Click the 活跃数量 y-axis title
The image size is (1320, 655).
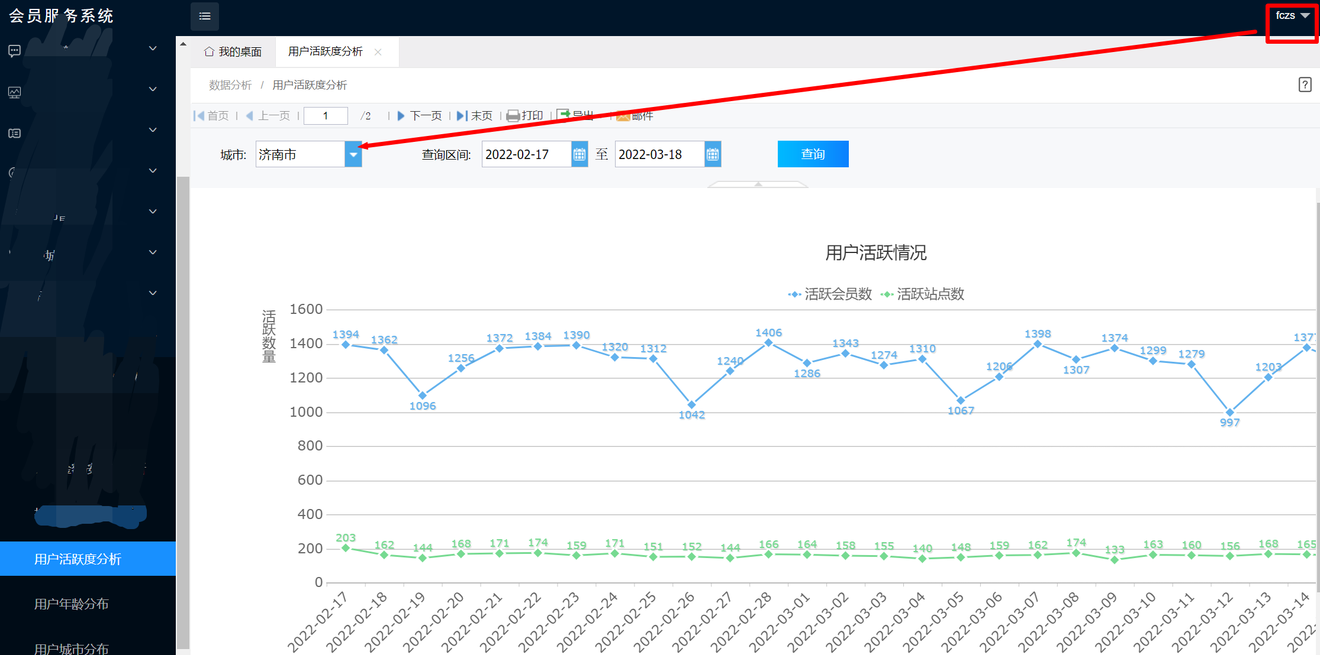click(x=269, y=336)
